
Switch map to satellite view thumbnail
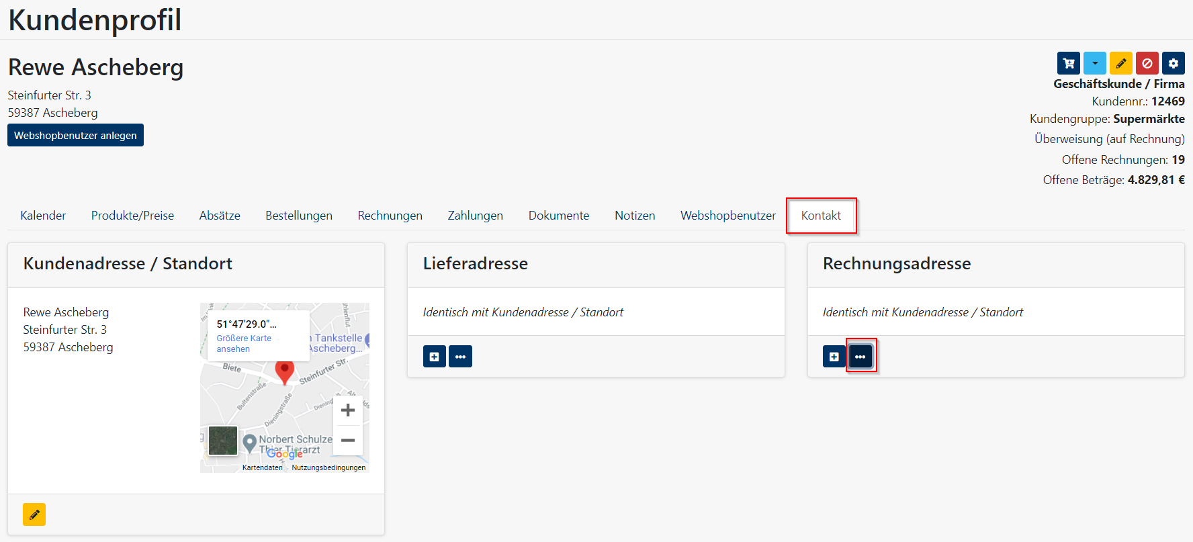coord(223,441)
